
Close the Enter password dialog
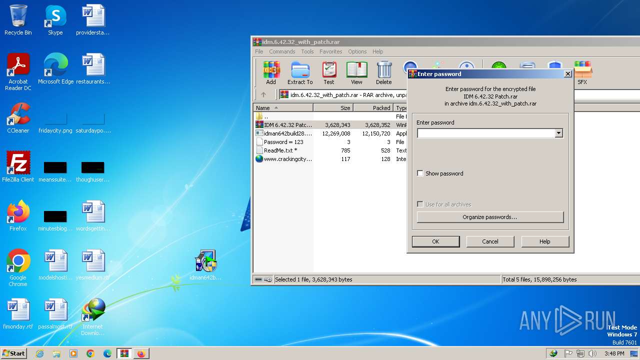567,74
